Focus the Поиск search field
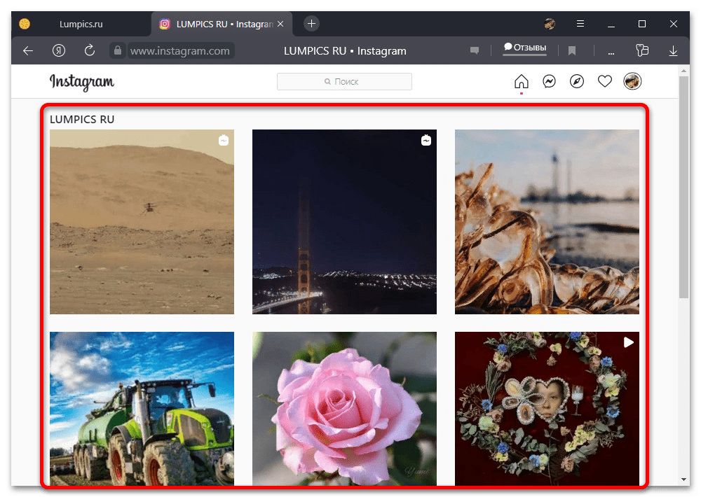 (344, 82)
